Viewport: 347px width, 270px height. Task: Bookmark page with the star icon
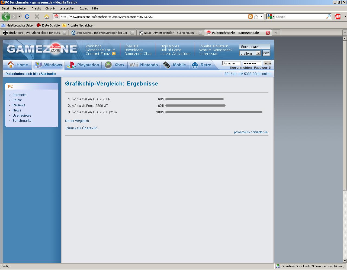(x=256, y=17)
